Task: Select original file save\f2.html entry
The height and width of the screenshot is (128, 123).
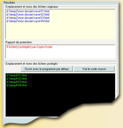Action: point(28,15)
